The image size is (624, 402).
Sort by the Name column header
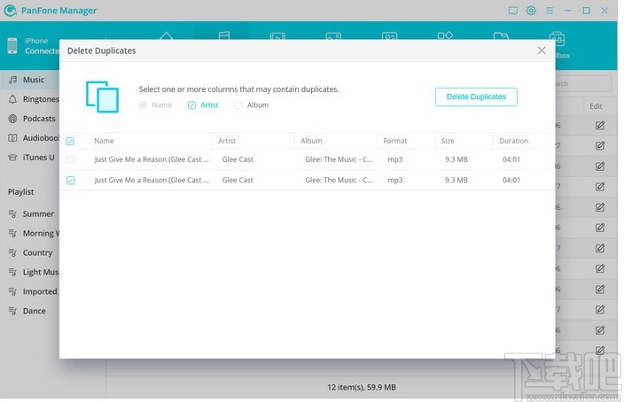tap(104, 141)
